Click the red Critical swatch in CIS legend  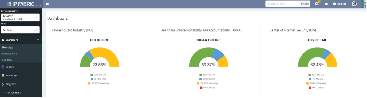[310, 88]
